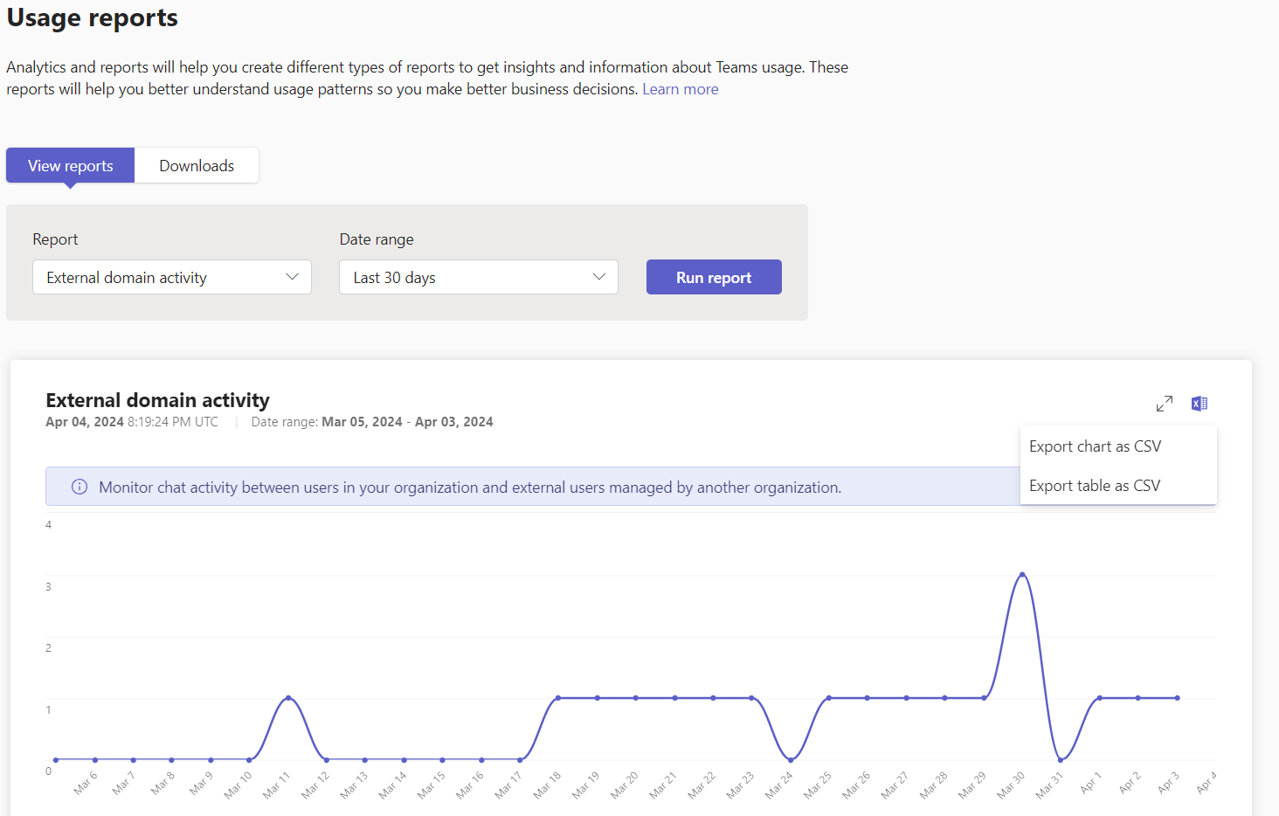Select the Mar 24 dip data point

click(790, 759)
